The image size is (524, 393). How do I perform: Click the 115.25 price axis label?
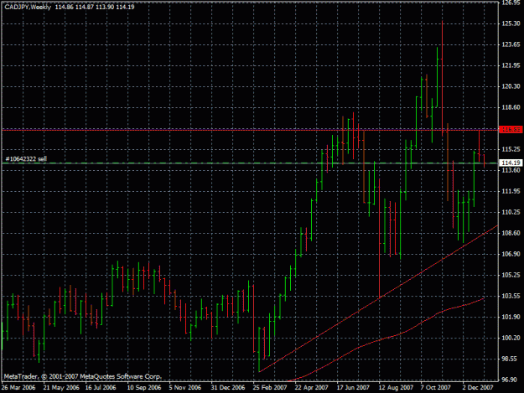pos(511,149)
